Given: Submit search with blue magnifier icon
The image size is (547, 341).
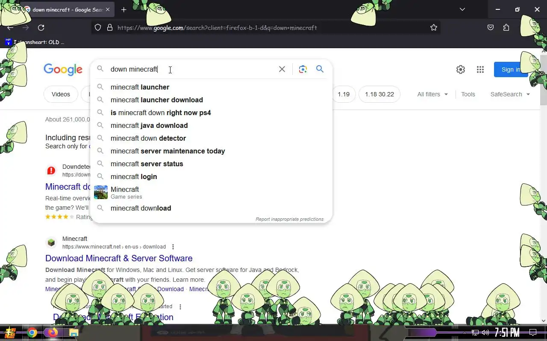Looking at the screenshot, I should click(320, 69).
